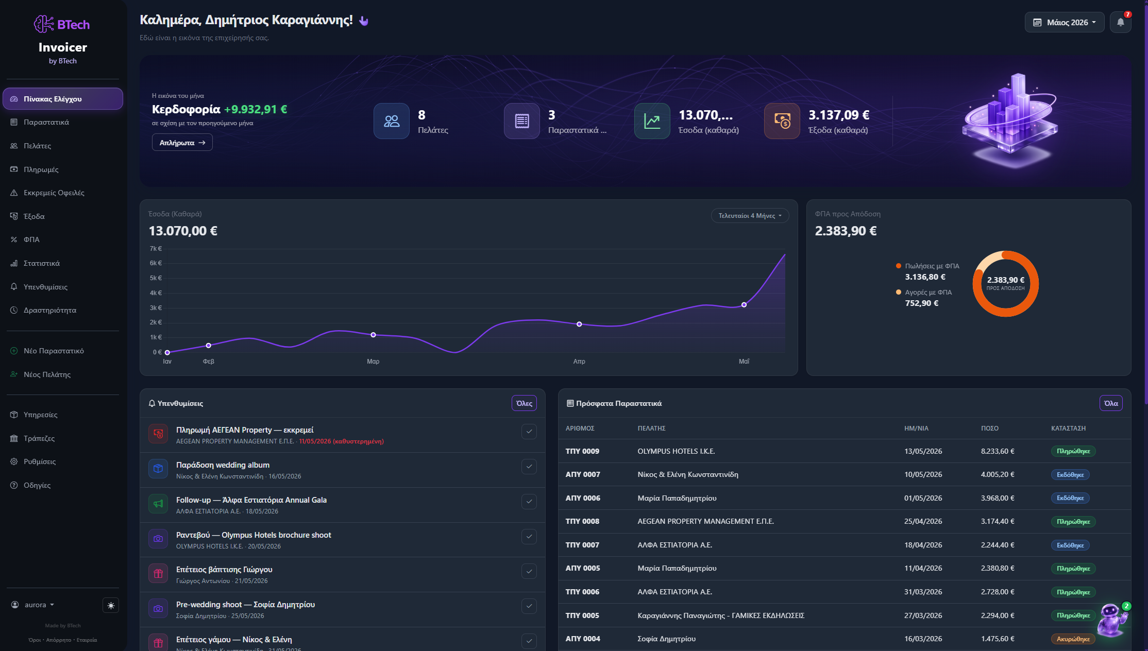Open the Μάιος 2026 month dropdown
1148x651 pixels.
1065,22
